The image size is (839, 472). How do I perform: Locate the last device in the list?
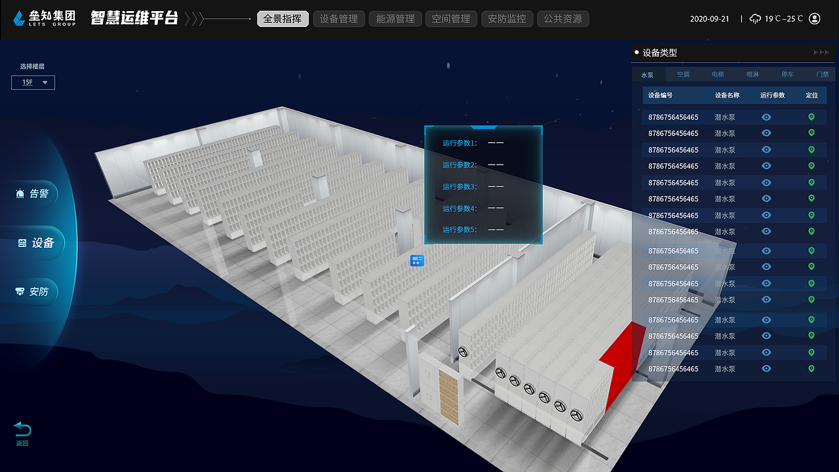tap(811, 368)
